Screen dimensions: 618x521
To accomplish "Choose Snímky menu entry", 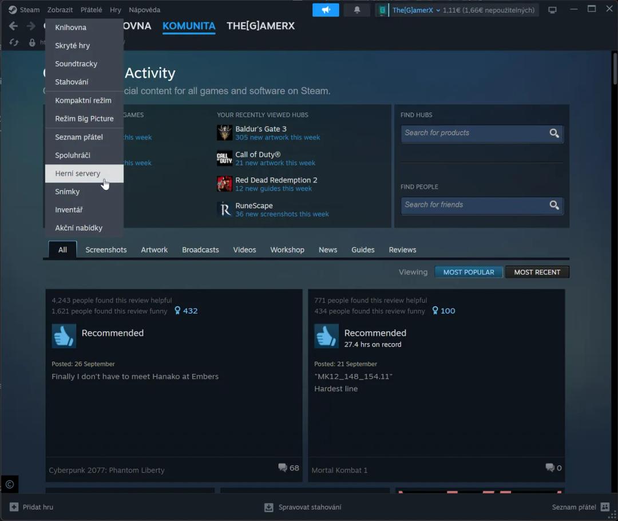I will coord(84,192).
